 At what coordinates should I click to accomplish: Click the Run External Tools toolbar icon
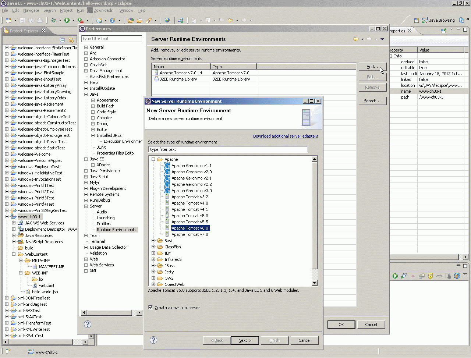(x=81, y=20)
